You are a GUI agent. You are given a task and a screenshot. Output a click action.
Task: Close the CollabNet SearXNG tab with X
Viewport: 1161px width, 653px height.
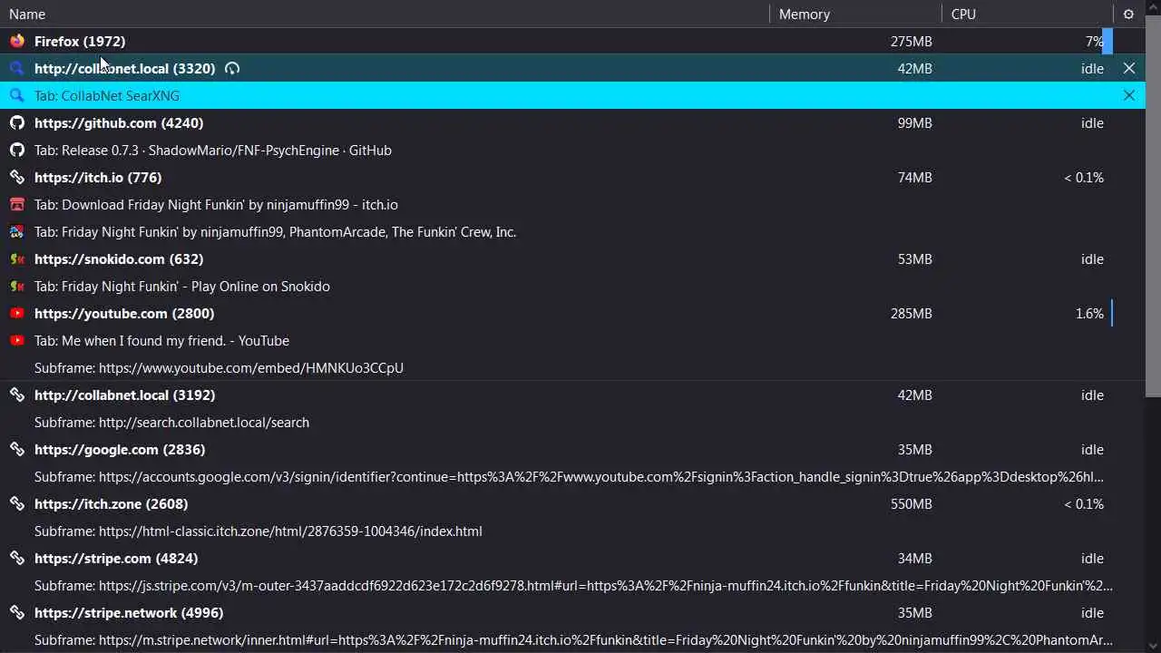coord(1129,95)
